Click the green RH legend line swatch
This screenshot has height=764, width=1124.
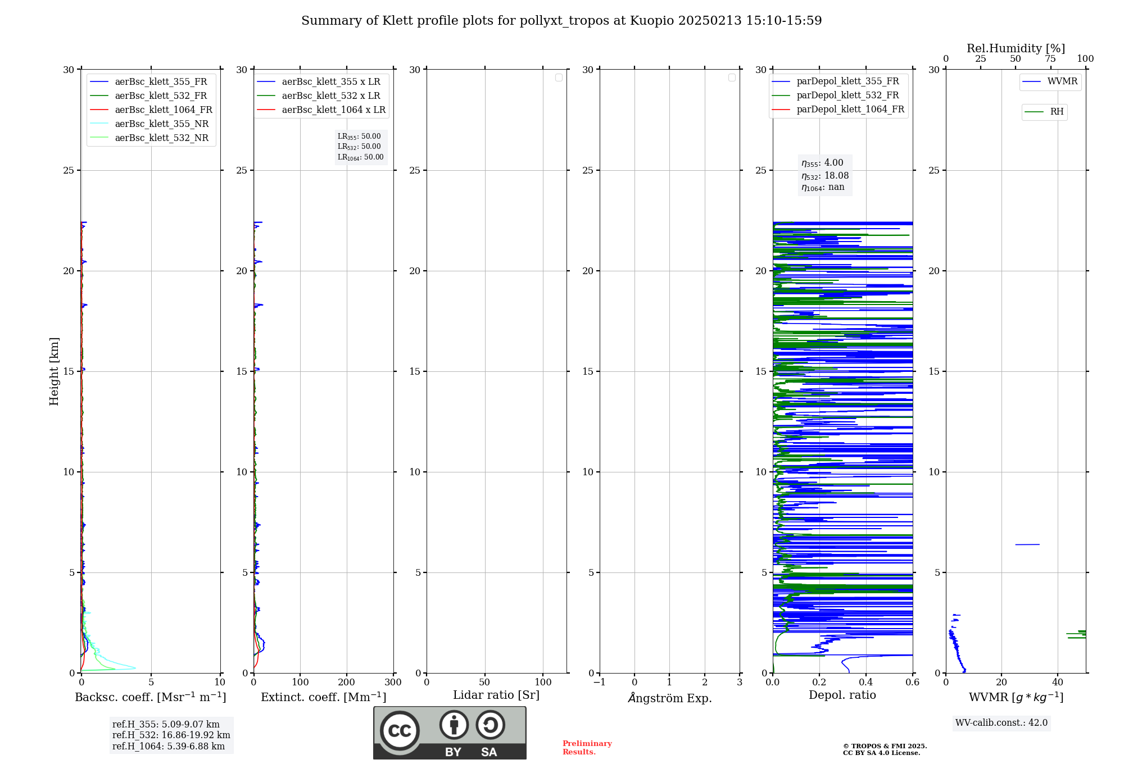pyautogui.click(x=1034, y=112)
